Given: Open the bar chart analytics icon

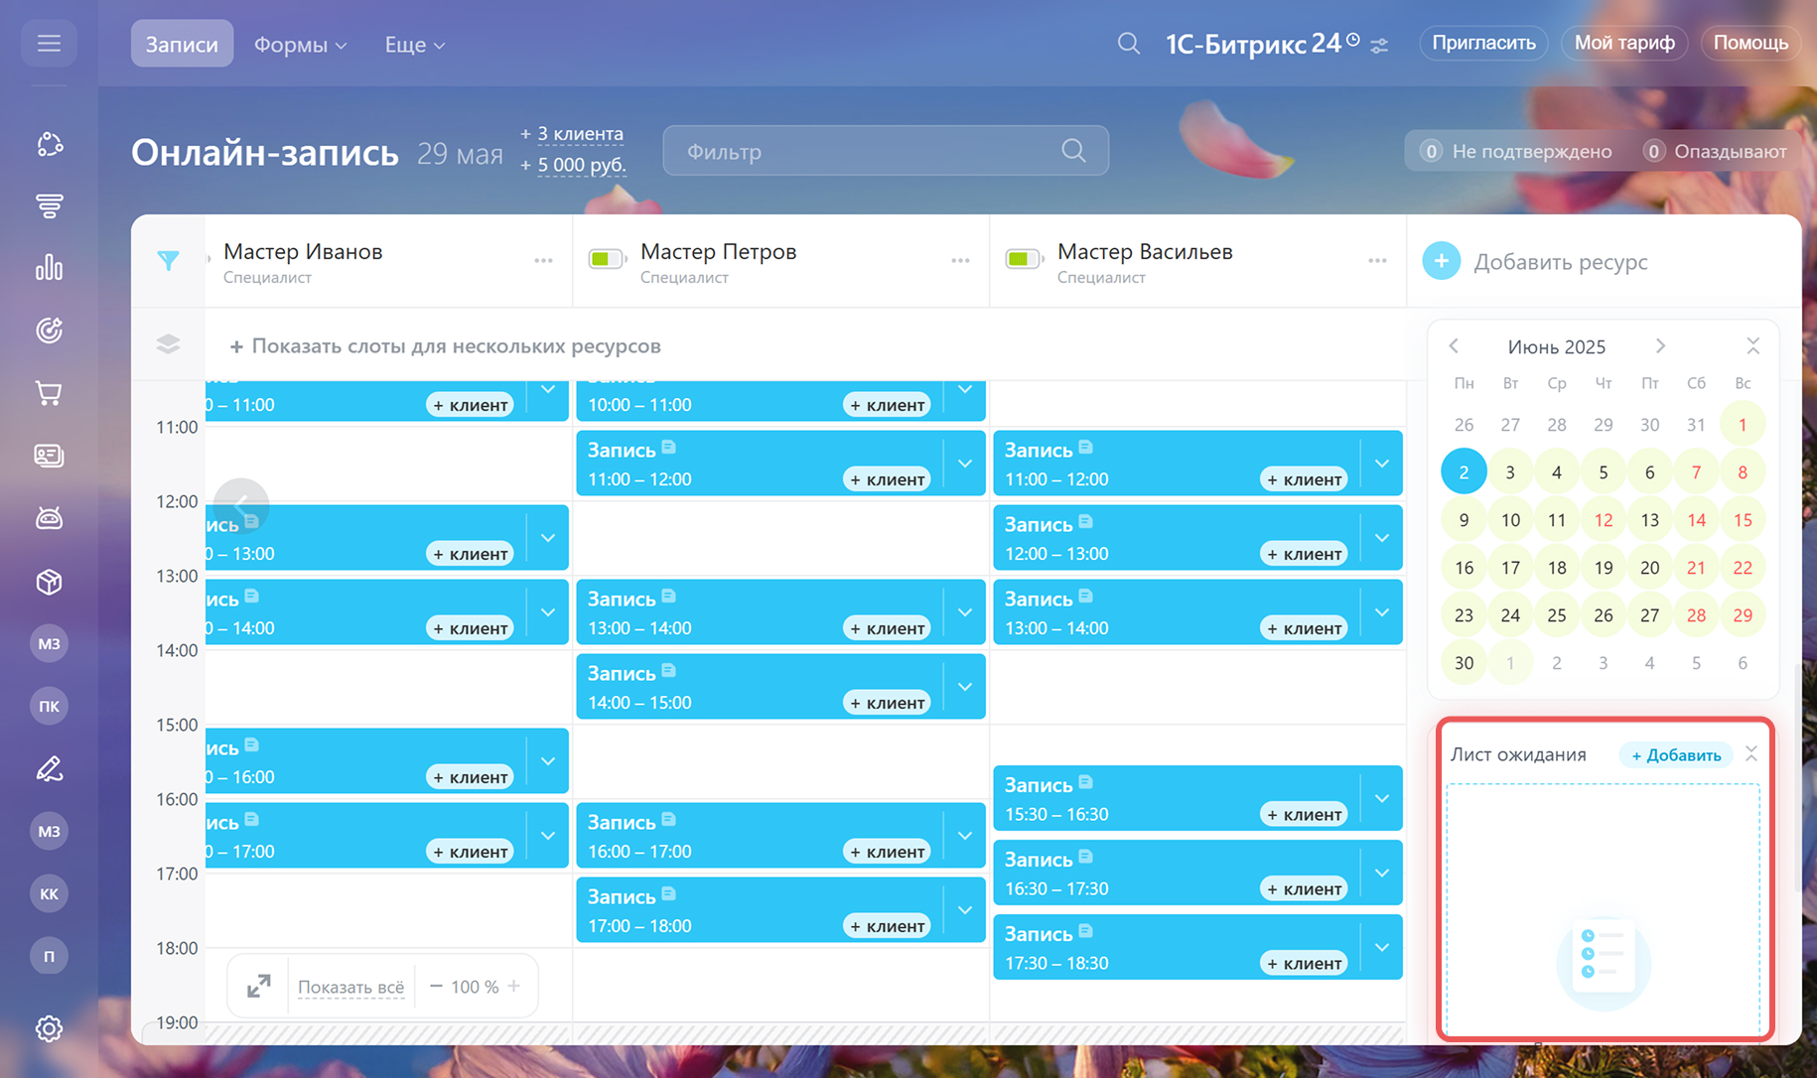Looking at the screenshot, I should click(49, 268).
